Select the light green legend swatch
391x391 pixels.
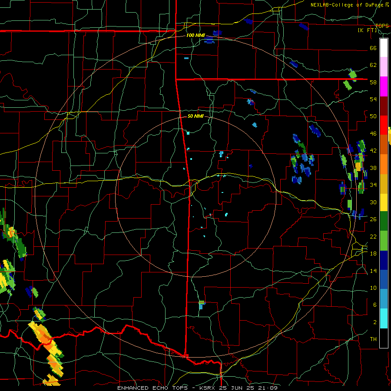pyautogui.click(x=384, y=241)
